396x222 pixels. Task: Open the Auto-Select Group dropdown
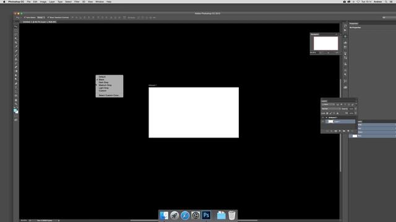(x=41, y=18)
